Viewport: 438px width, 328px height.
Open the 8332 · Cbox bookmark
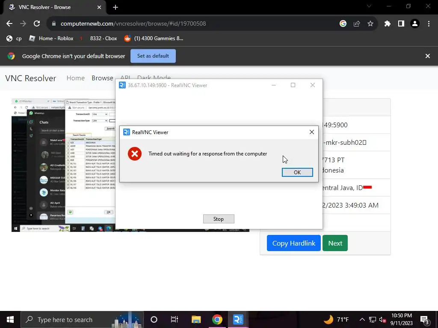pyautogui.click(x=99, y=38)
